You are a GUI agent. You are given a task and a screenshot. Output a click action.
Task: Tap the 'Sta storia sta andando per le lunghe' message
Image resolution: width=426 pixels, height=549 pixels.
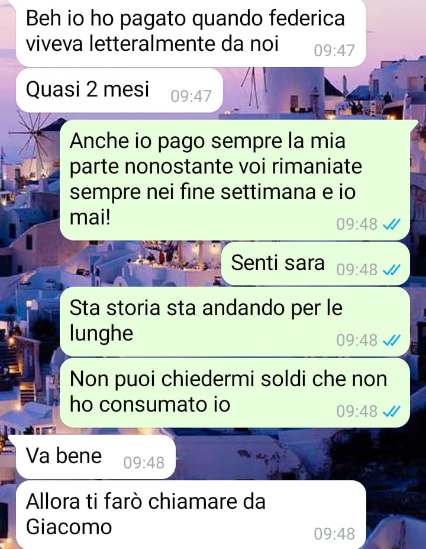click(235, 322)
